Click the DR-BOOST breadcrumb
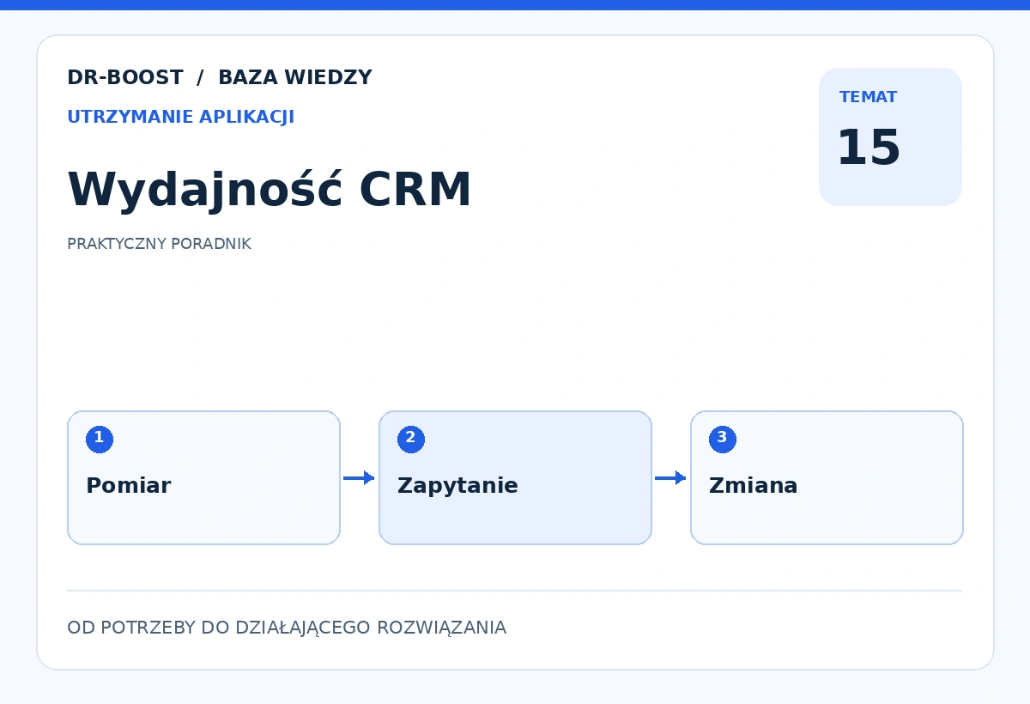 point(125,78)
